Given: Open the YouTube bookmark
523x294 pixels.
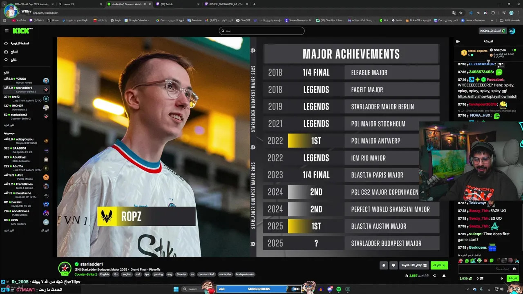Looking at the screenshot, I should click(19, 20).
